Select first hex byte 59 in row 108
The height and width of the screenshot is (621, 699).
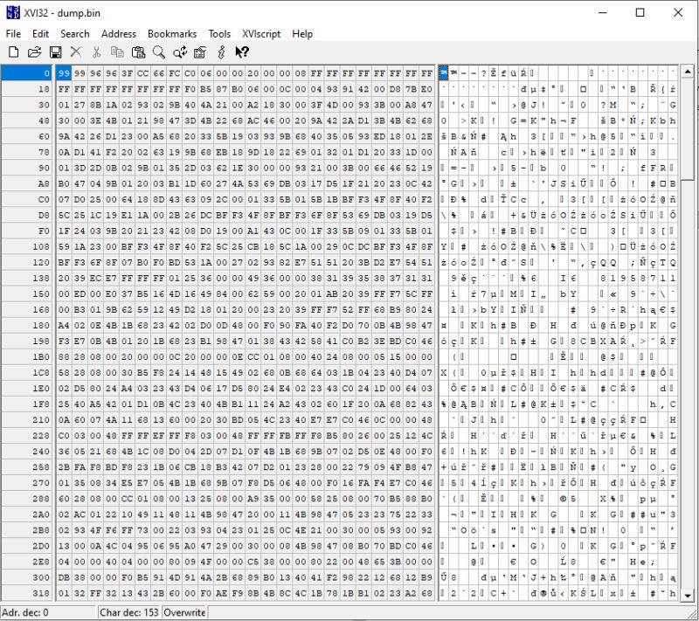[64, 246]
